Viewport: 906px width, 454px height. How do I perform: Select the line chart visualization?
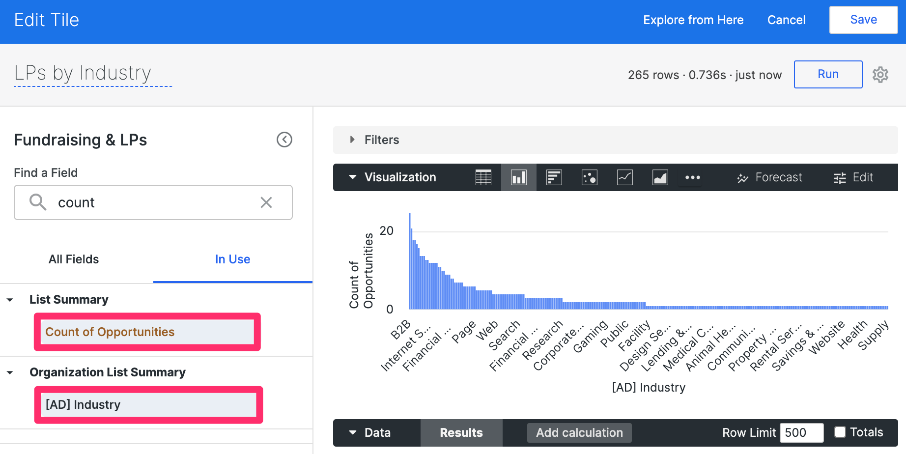(x=624, y=177)
